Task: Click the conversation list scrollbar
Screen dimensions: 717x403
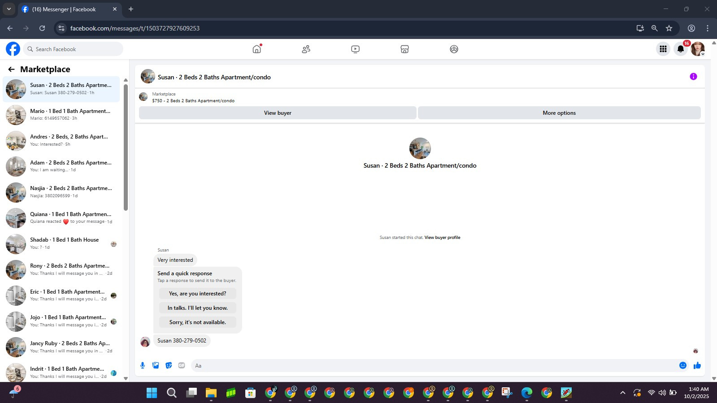Action: pyautogui.click(x=126, y=147)
